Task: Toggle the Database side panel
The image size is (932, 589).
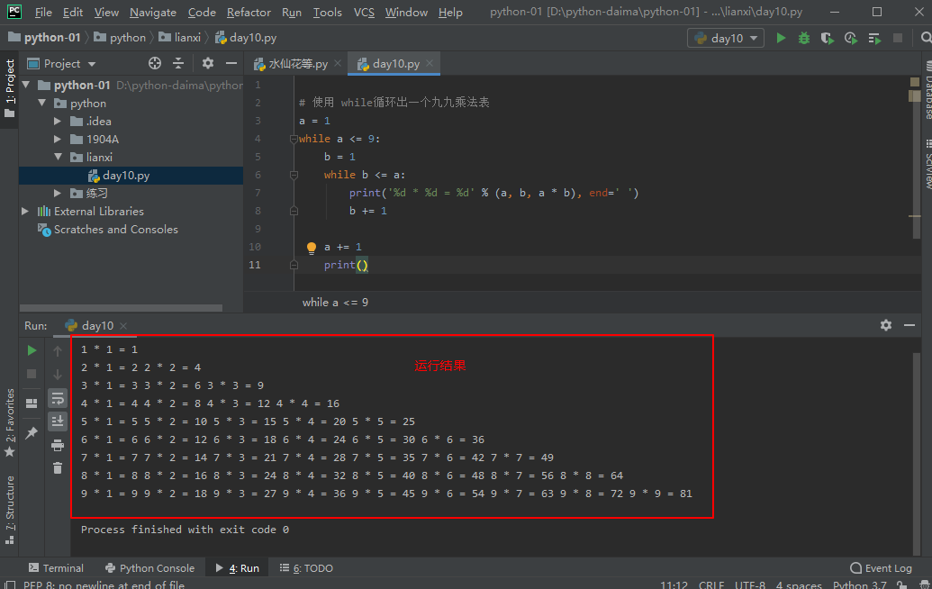Action: pyautogui.click(x=927, y=90)
